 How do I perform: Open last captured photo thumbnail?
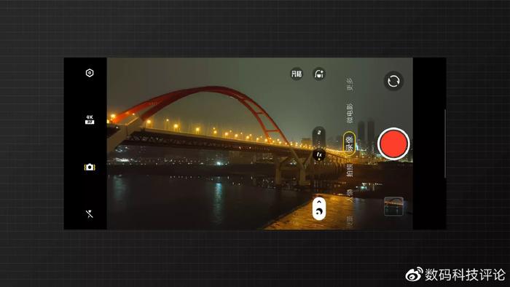click(x=393, y=206)
